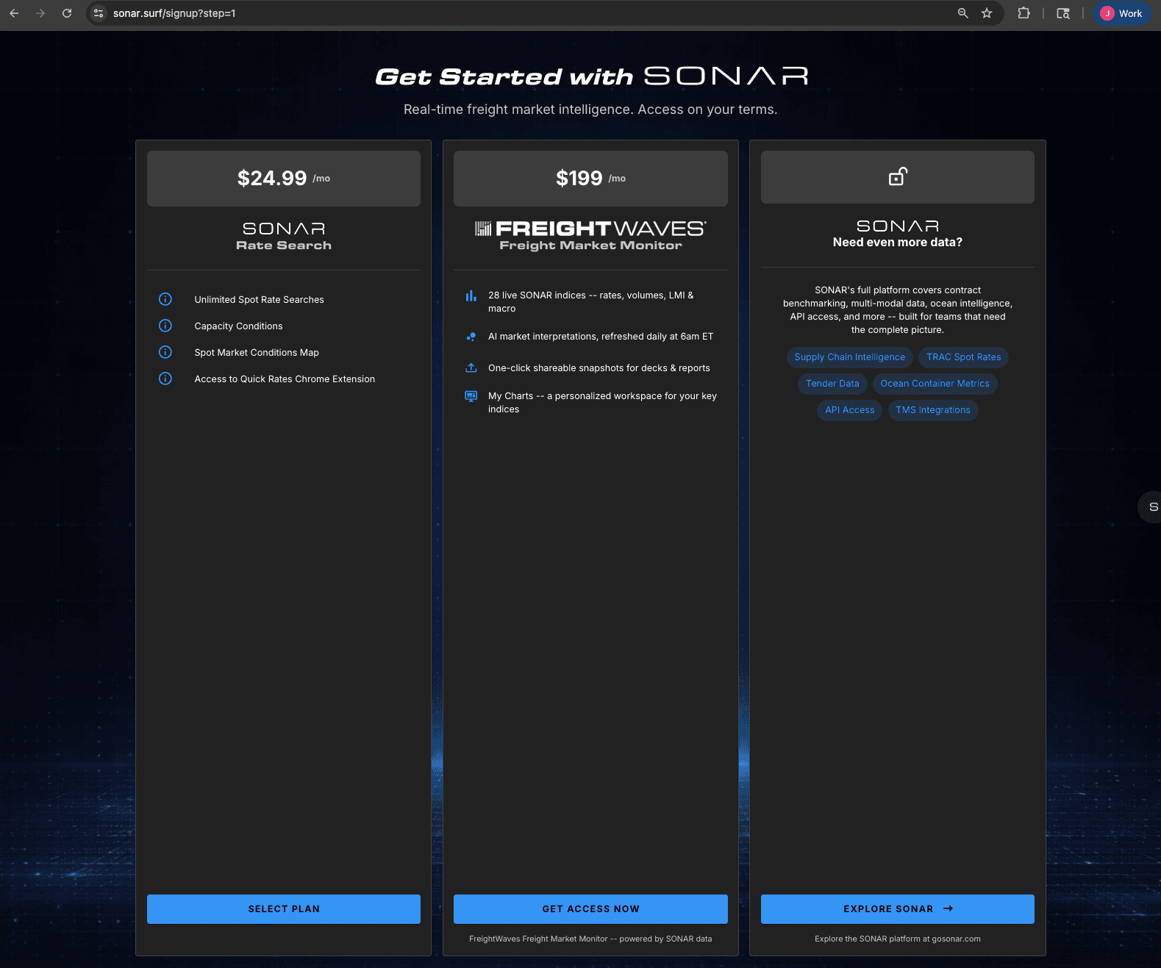Click the monitor icon beside My Charts

pyautogui.click(x=471, y=396)
